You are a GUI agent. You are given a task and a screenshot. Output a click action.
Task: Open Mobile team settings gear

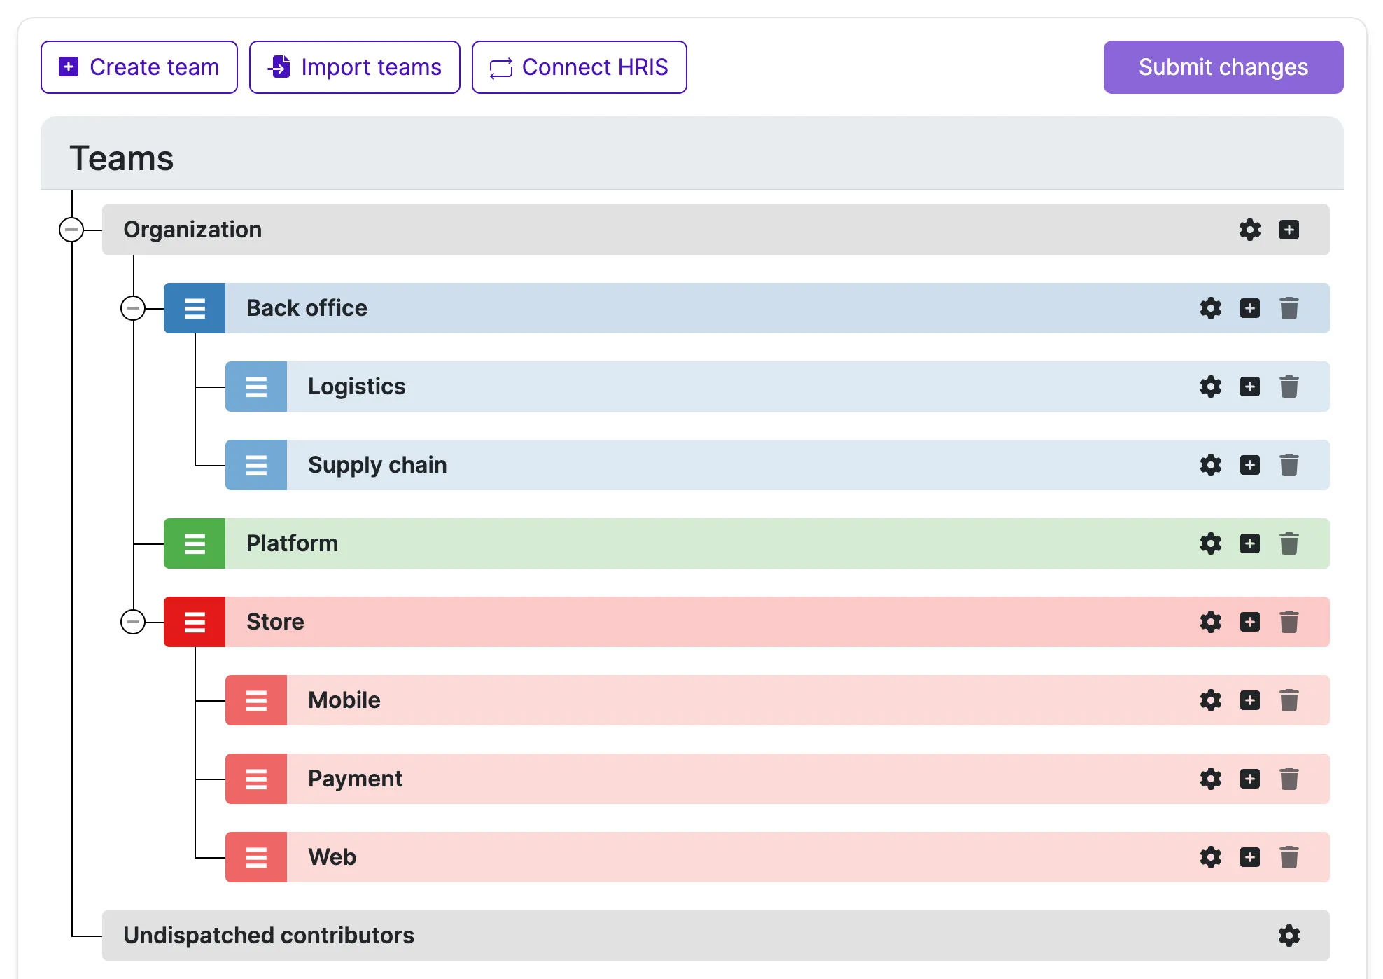[x=1210, y=700]
